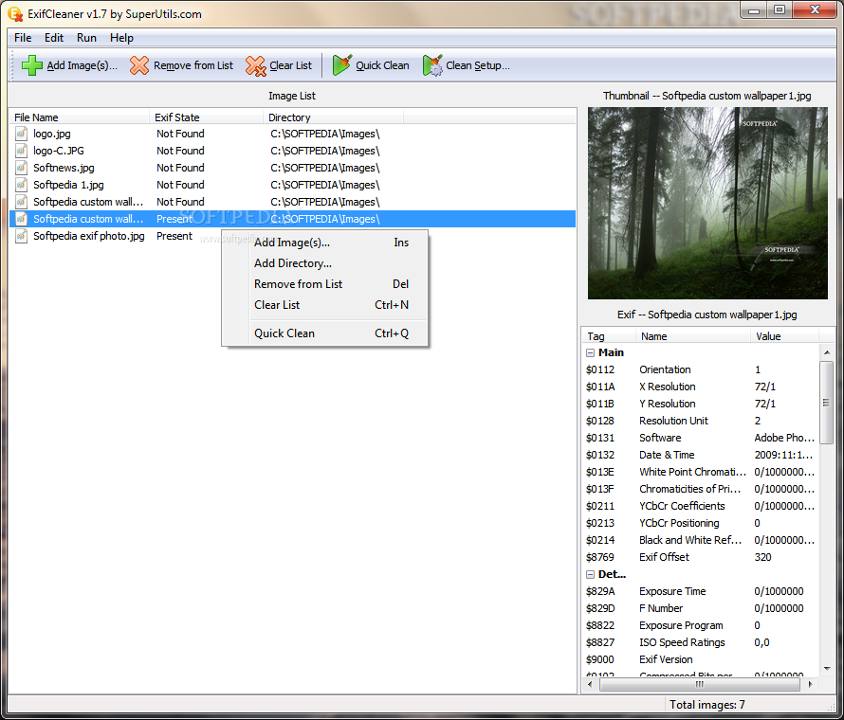Select the Softpedia exif photo.jpg row

pos(292,236)
